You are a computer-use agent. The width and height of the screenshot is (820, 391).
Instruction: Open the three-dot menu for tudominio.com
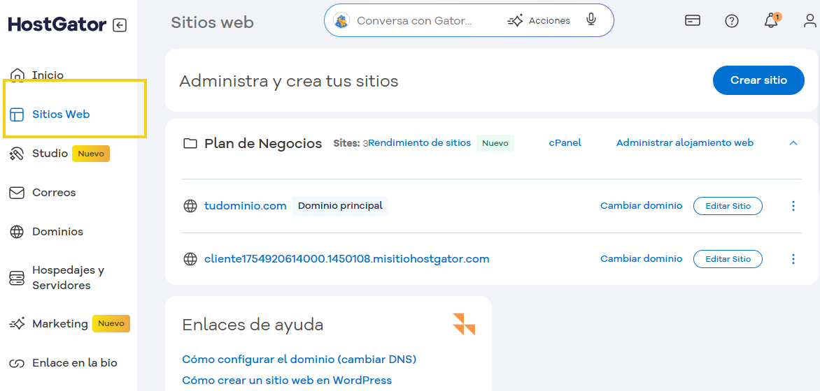pos(793,206)
